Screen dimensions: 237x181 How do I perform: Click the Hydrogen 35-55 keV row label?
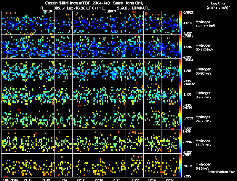(204, 95)
